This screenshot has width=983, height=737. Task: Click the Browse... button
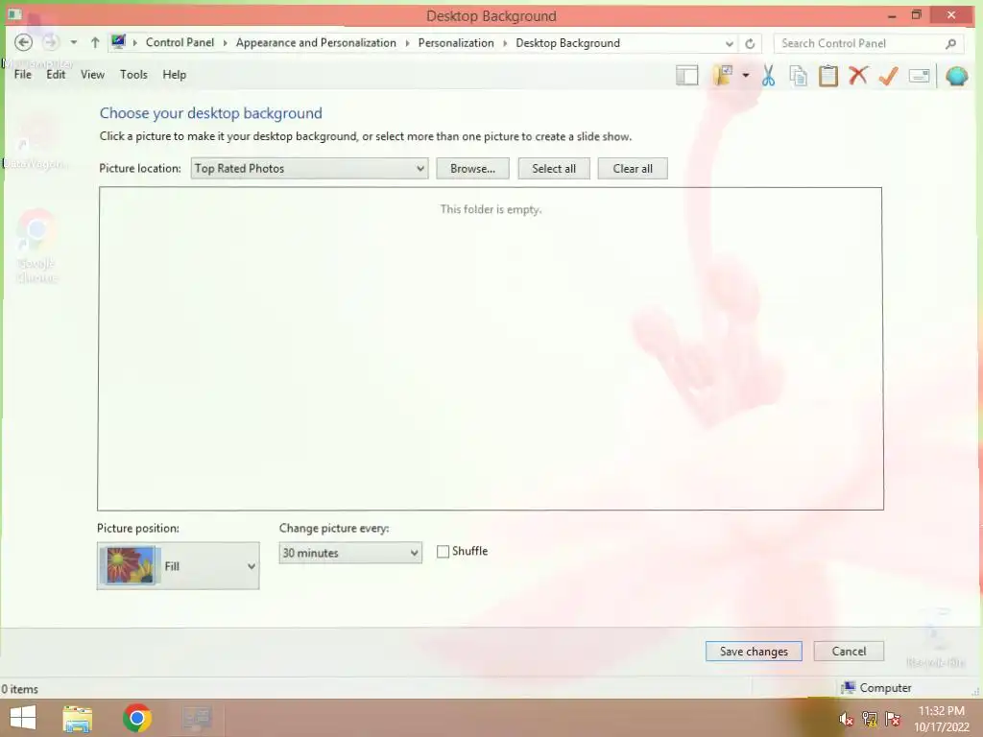[x=472, y=169]
